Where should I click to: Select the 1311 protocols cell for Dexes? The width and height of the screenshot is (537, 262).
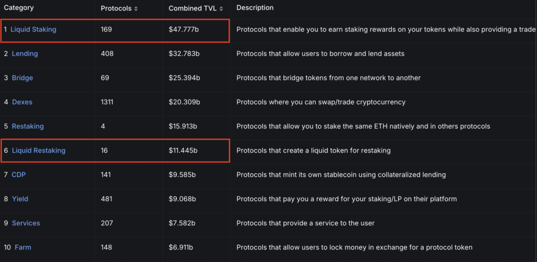(107, 102)
